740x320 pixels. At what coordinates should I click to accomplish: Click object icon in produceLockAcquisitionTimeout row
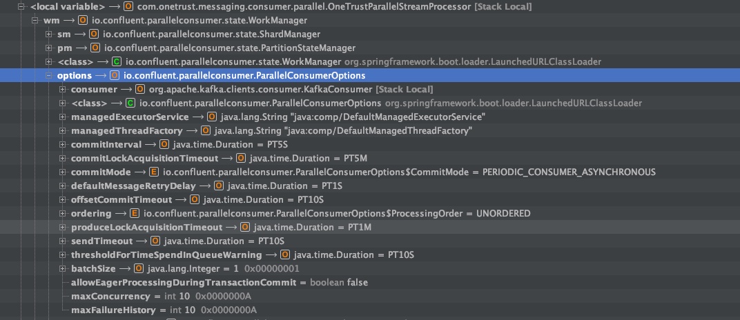click(x=245, y=228)
